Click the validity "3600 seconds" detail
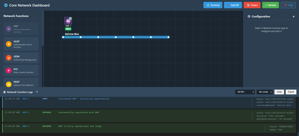This screenshot has height=136, width=299. (270, 116)
